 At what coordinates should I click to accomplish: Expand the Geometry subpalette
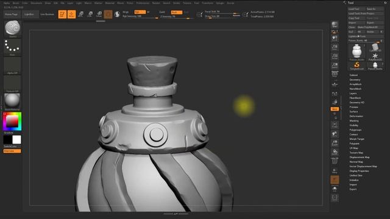pos(355,80)
